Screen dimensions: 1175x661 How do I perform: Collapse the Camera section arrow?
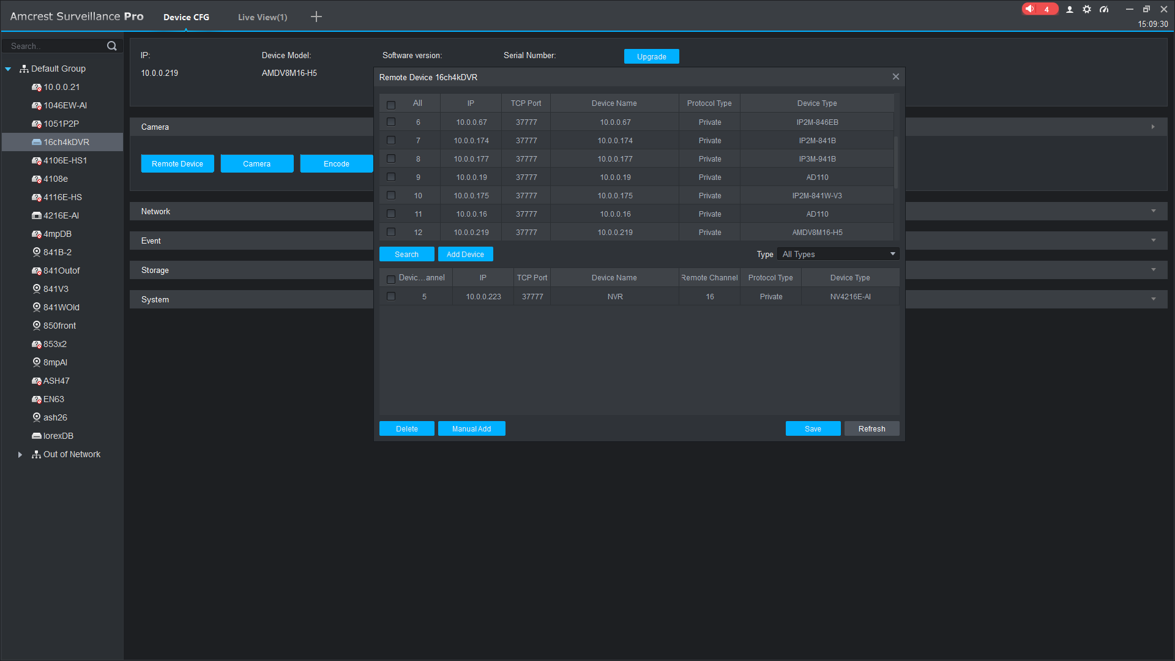point(1154,127)
